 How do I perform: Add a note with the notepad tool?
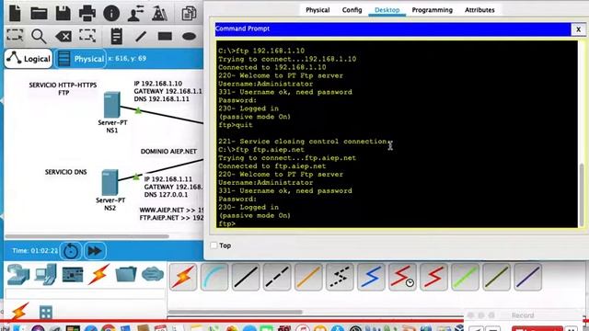click(117, 37)
